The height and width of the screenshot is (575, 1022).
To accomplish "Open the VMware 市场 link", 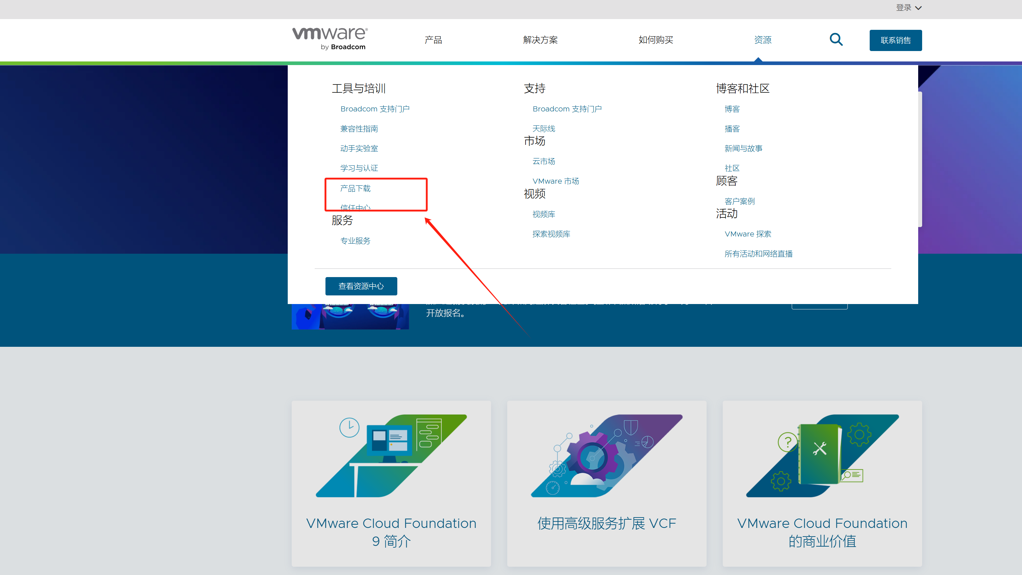I will [x=556, y=181].
